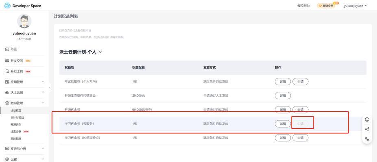Open 云控制台 in the top bar
Image resolution: width=377 pixels, height=162 pixels.
coord(303,6)
